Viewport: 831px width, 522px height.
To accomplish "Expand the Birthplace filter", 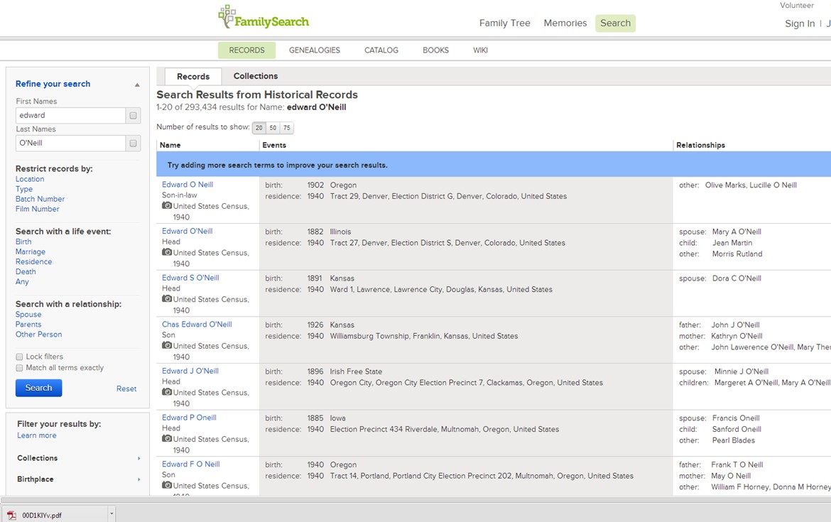I will pos(138,479).
